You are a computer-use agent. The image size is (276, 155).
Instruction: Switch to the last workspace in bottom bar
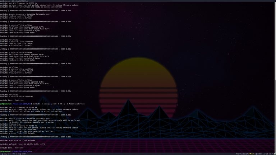click(24, 154)
